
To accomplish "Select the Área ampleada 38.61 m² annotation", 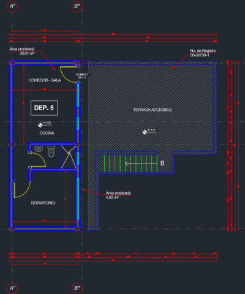I will [22, 51].
